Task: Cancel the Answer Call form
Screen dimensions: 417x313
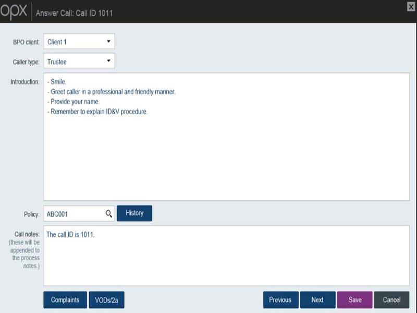Action: click(391, 300)
